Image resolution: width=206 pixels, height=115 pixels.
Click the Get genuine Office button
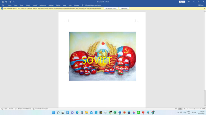111,8
